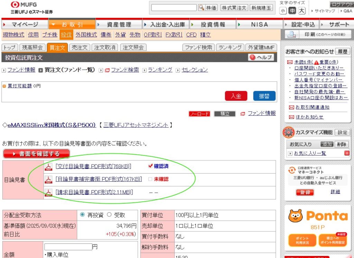
Task: Expand お気に入り一覧 link arrow
Action: coord(290,154)
